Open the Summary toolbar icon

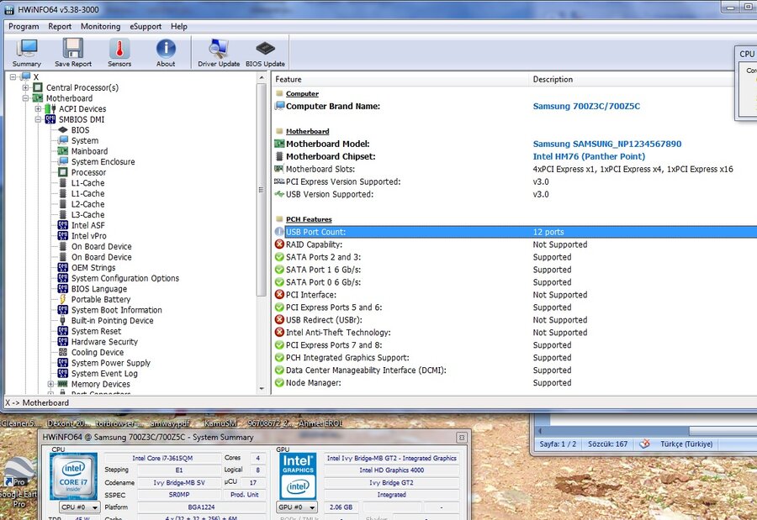pyautogui.click(x=27, y=53)
